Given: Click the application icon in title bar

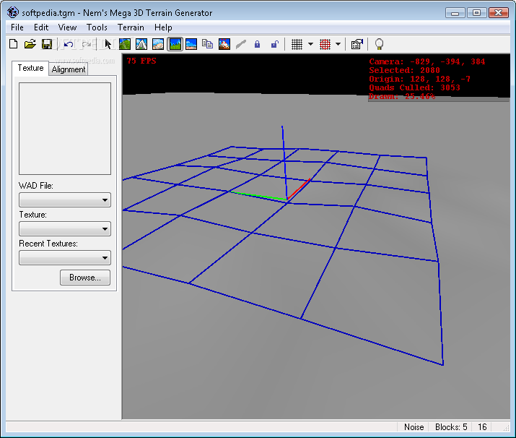Looking at the screenshot, I should (x=13, y=12).
